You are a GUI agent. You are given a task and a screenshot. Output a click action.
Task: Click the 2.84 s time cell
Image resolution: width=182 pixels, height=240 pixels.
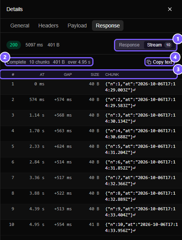coord(37,162)
